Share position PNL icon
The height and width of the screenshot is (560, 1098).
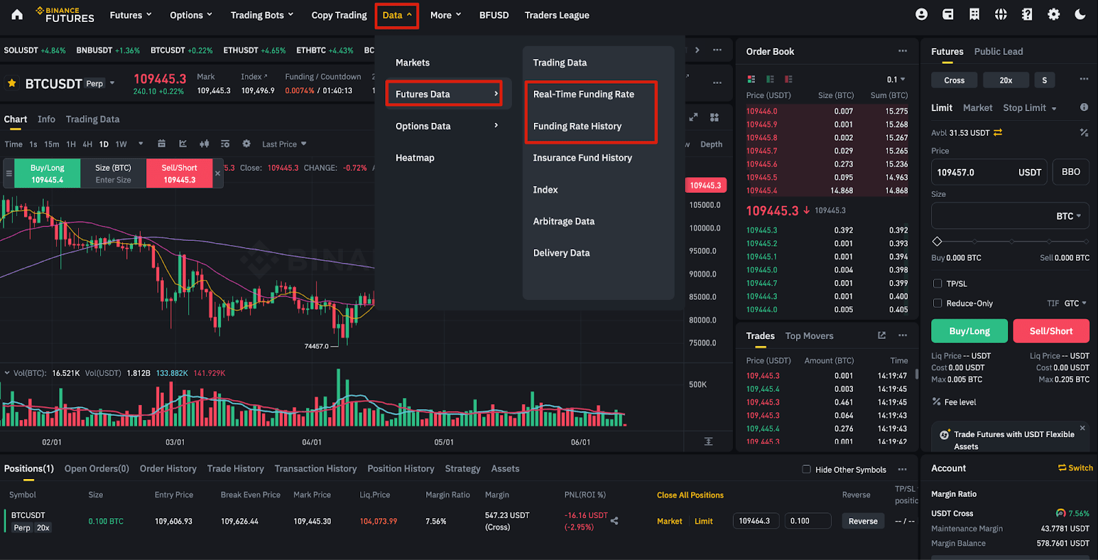click(x=615, y=521)
